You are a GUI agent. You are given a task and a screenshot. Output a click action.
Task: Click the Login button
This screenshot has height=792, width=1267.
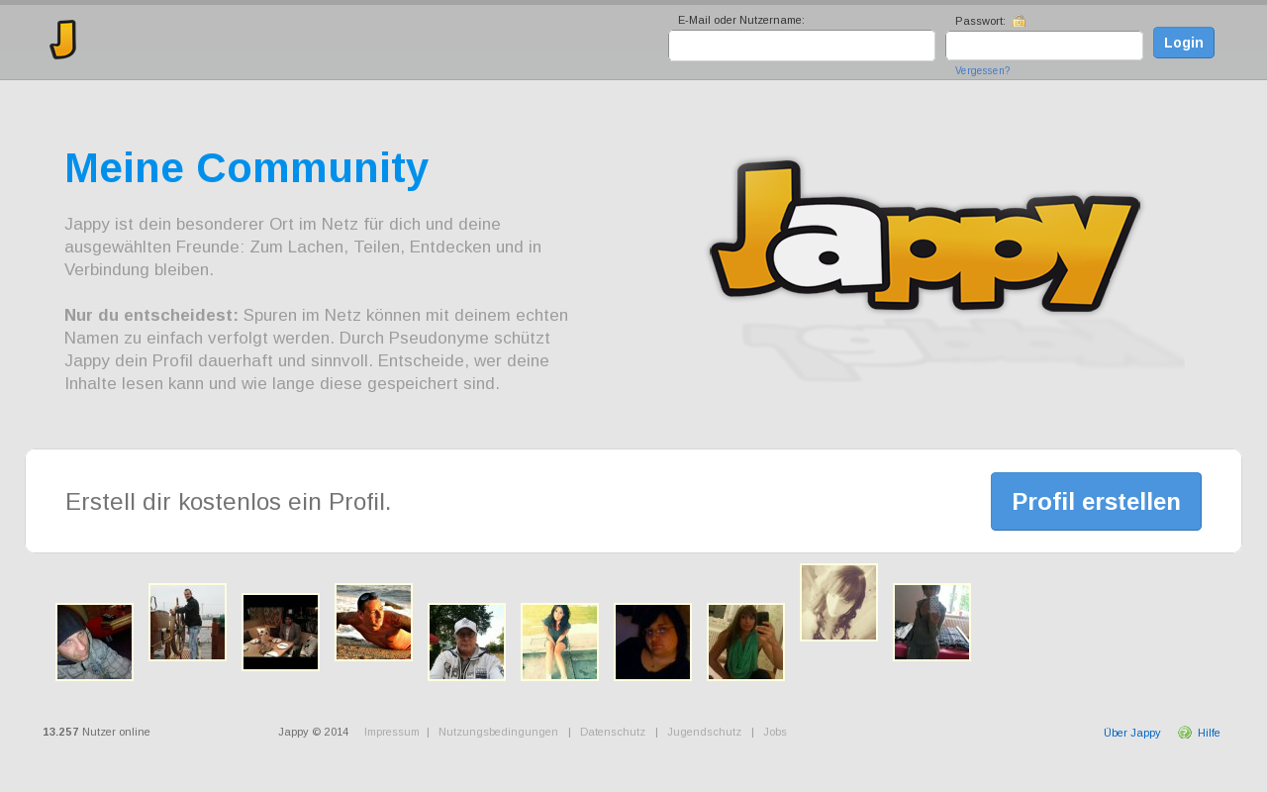(x=1184, y=43)
